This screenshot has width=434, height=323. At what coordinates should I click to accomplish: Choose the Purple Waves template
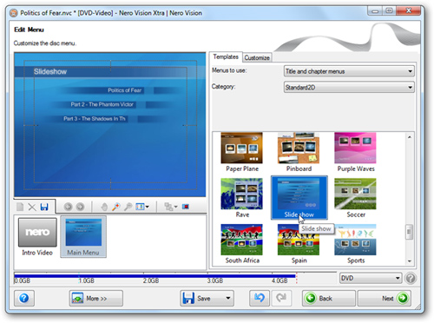[x=356, y=152]
